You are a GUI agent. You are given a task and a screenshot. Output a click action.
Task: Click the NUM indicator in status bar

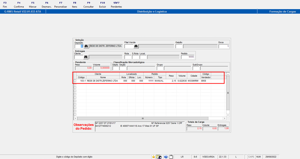pyautogui.click(x=258, y=157)
